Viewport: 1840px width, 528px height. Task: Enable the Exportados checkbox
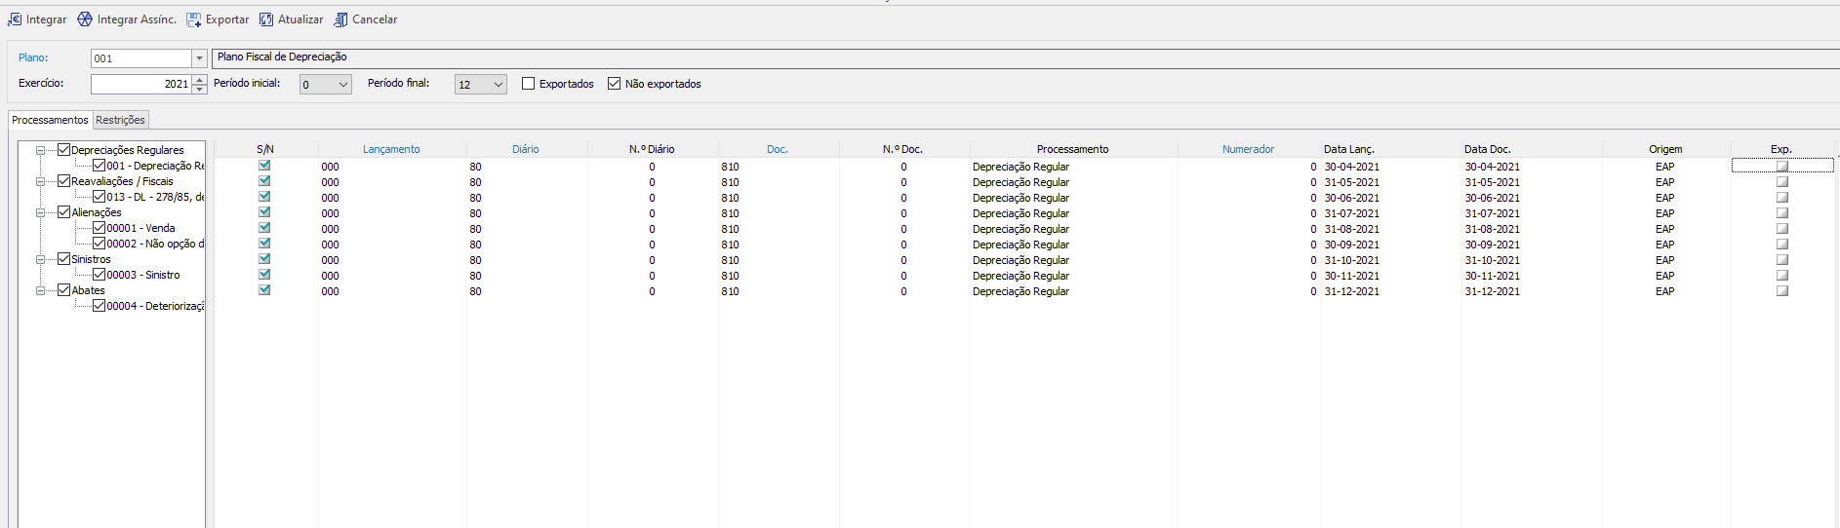[x=529, y=84]
